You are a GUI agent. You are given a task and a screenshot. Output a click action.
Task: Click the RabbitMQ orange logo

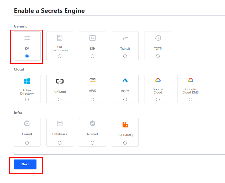(125, 124)
